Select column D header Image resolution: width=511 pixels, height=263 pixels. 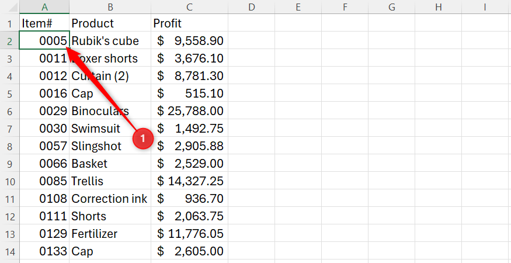[x=251, y=7]
